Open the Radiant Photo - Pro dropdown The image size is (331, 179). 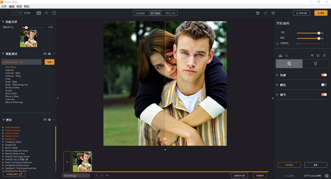21,62
